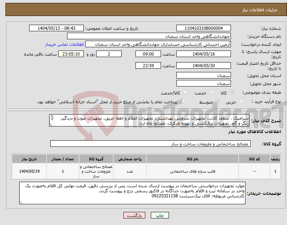287x225 pixels.
Task: Click the تاریخ نیاز column header
Action: [x=29, y=159]
